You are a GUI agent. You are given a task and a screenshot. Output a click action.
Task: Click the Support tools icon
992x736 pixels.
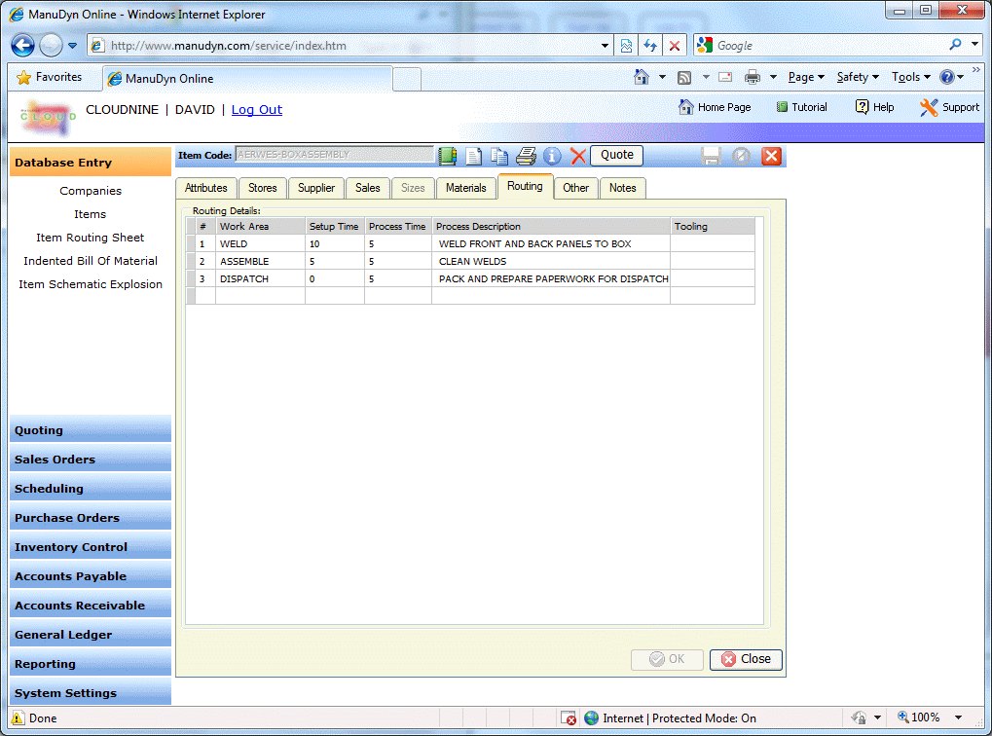(x=929, y=107)
